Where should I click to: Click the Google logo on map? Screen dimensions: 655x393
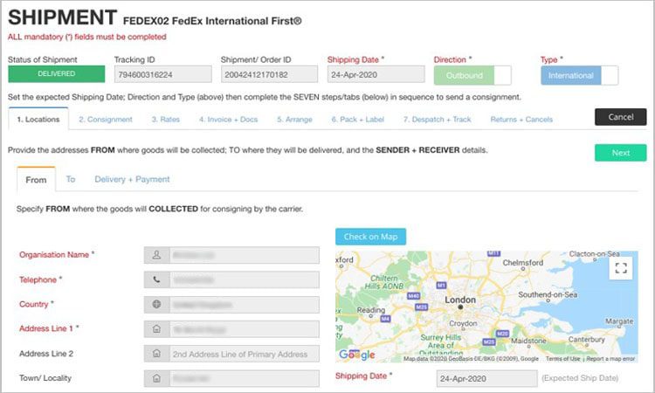356,355
